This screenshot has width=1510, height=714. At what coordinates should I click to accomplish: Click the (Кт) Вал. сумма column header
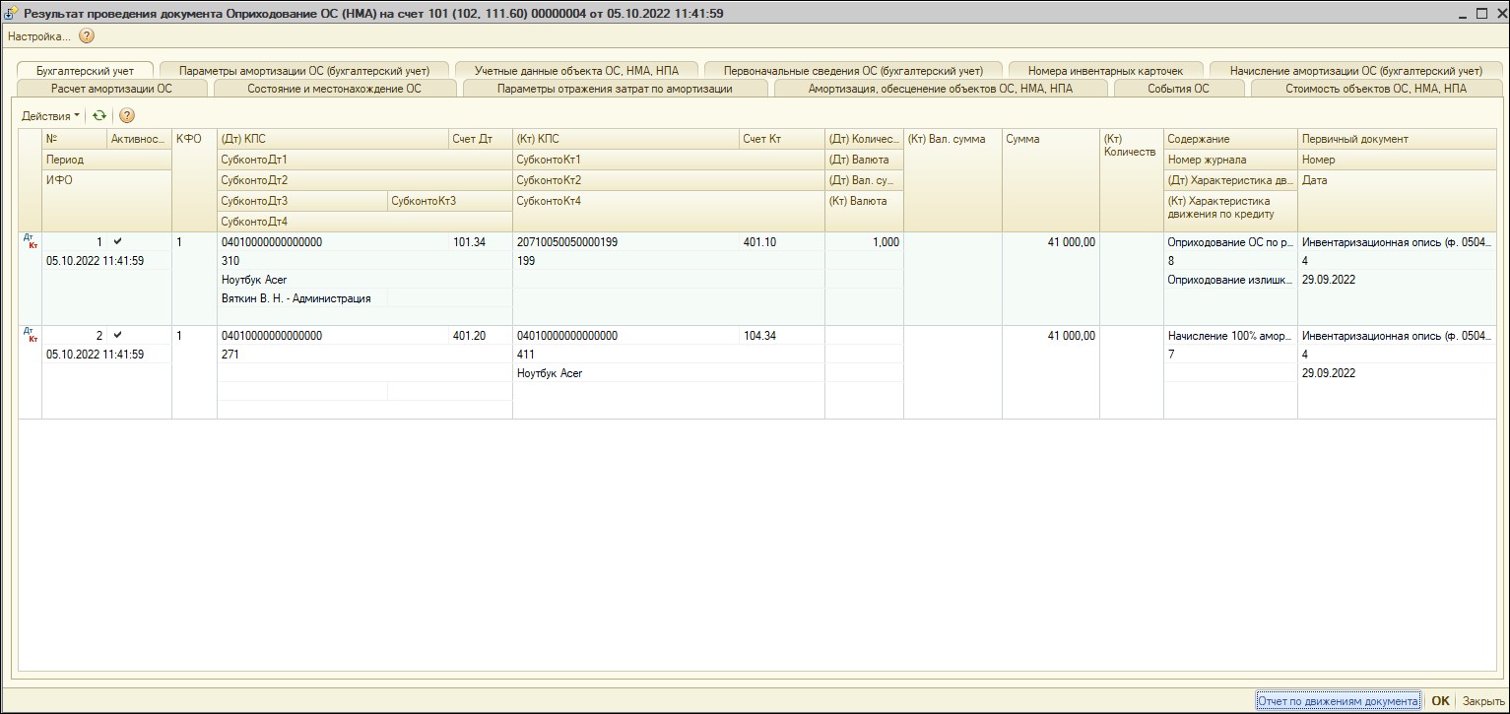952,180
